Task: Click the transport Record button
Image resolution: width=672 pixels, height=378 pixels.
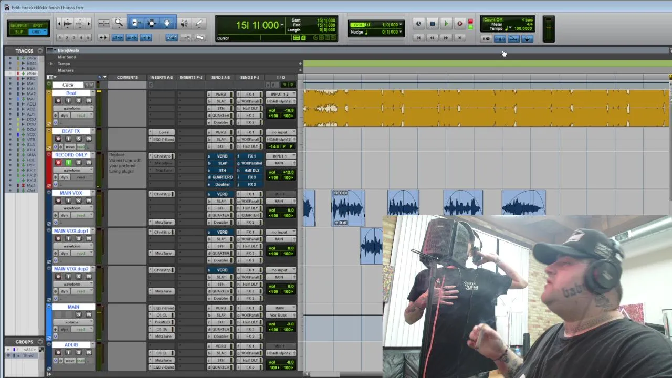Action: [459, 24]
